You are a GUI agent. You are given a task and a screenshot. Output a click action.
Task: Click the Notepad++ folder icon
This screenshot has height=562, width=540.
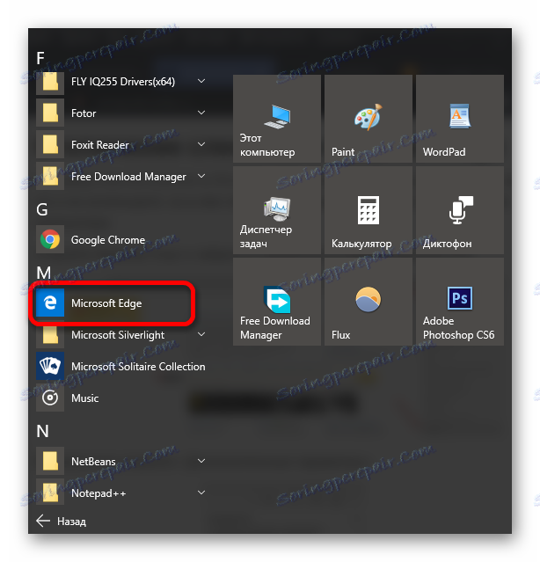pos(50,493)
